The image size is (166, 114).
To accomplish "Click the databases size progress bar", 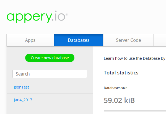I will [x=135, y=111].
